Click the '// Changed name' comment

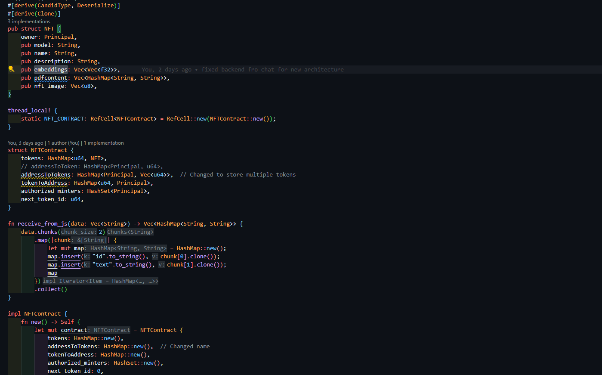pos(185,347)
